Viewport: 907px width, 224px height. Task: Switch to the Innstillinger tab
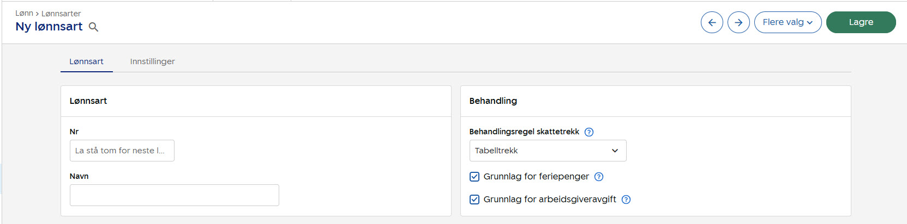[x=152, y=61]
